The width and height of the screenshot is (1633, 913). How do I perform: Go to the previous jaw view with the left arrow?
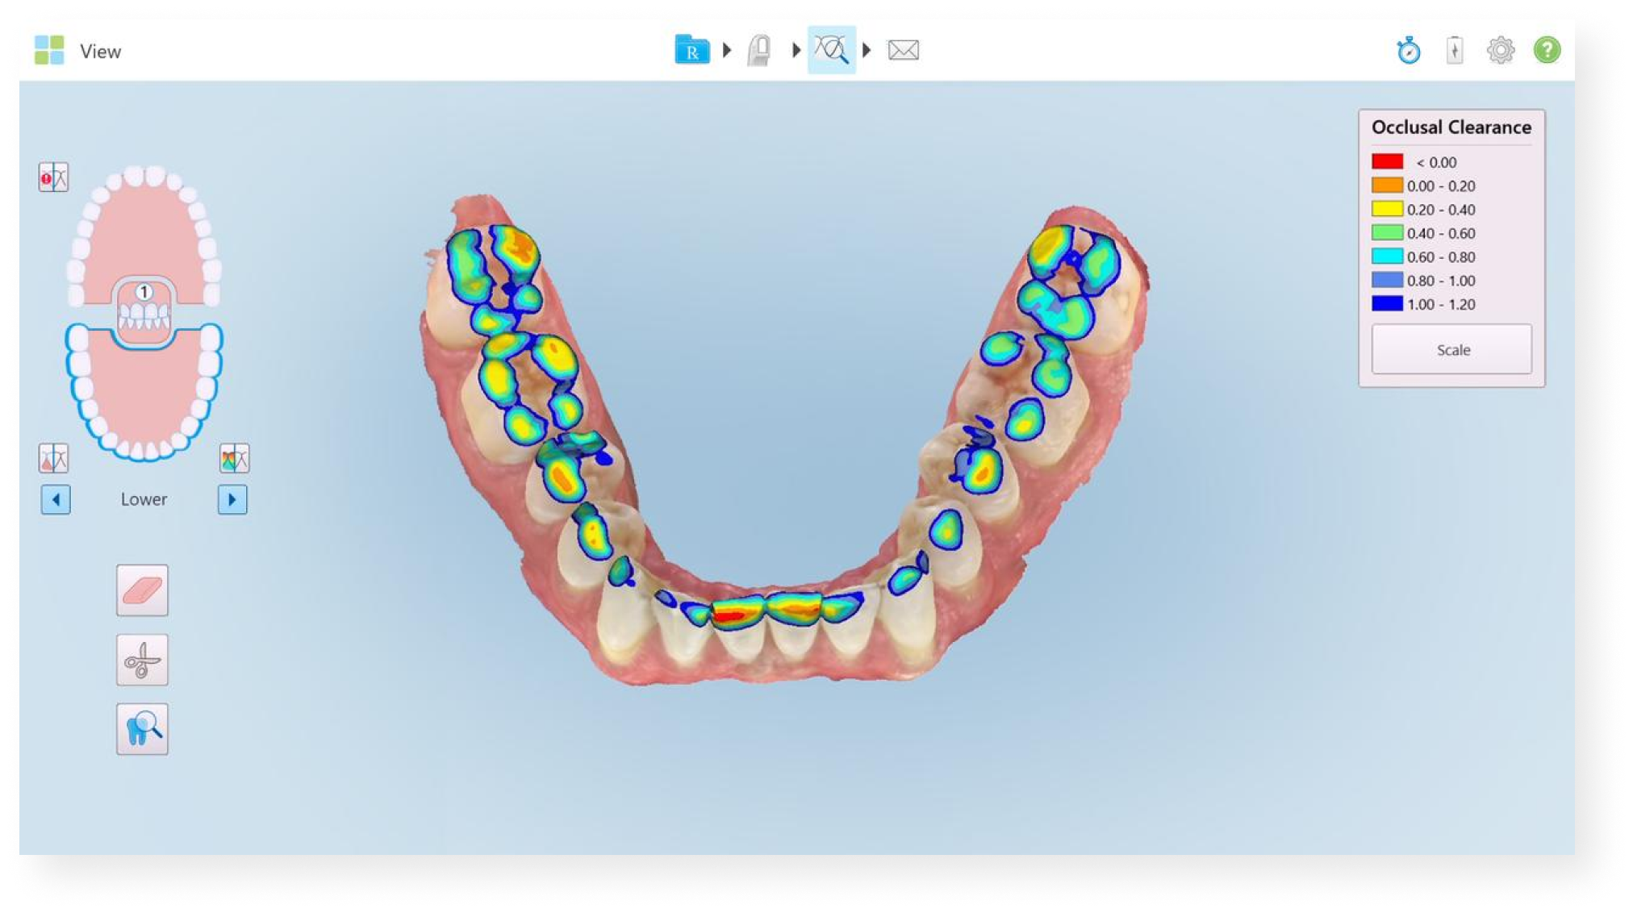tap(56, 499)
